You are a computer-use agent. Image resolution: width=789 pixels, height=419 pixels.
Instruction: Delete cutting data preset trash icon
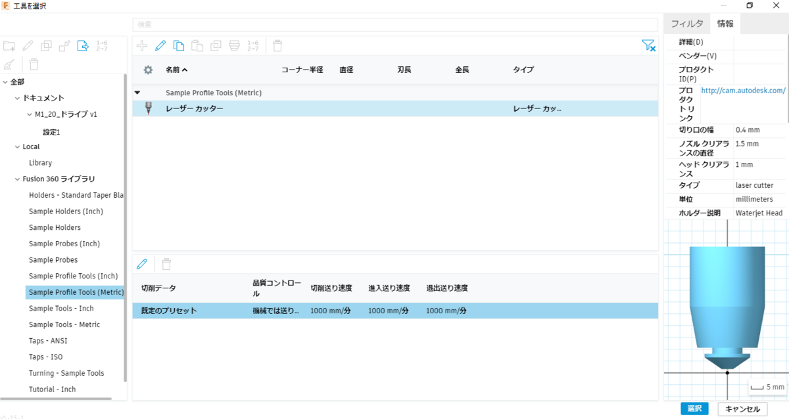(x=166, y=264)
